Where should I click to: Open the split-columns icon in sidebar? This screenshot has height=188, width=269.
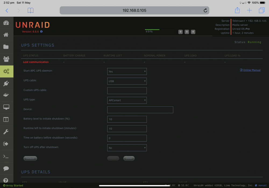click(x=6, y=119)
